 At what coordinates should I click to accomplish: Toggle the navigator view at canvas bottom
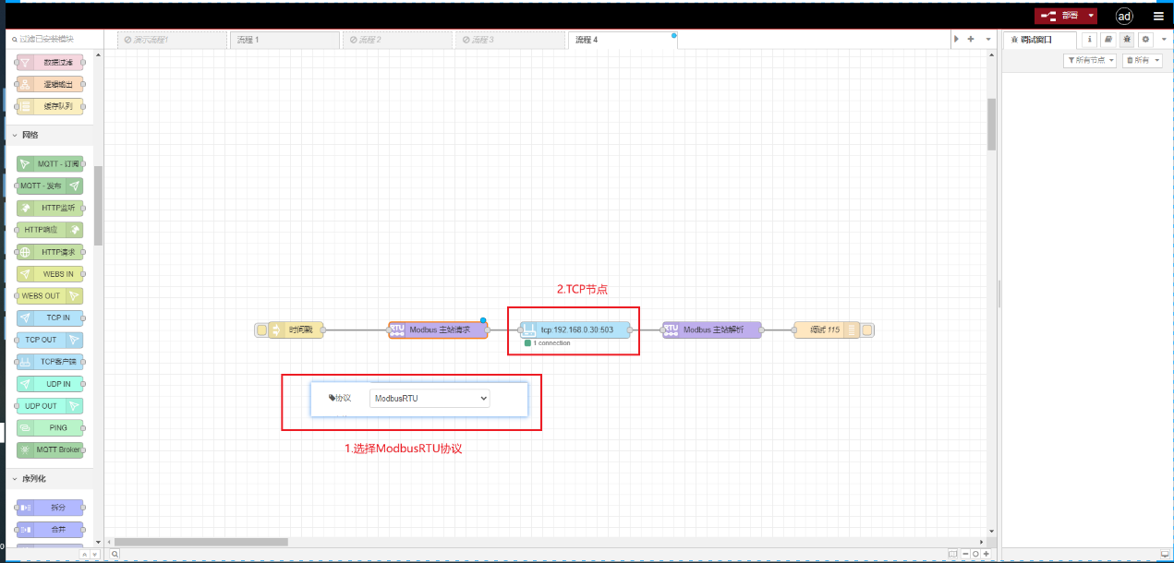click(x=952, y=554)
